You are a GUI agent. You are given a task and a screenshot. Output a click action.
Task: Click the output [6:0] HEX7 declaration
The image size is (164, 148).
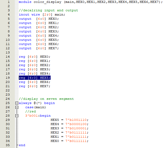(x=39, y=48)
